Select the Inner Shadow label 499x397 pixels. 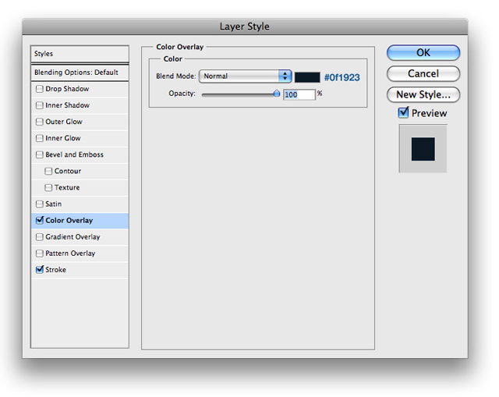pos(68,105)
